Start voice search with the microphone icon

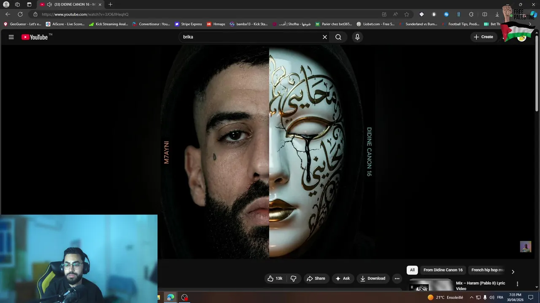[x=357, y=37]
